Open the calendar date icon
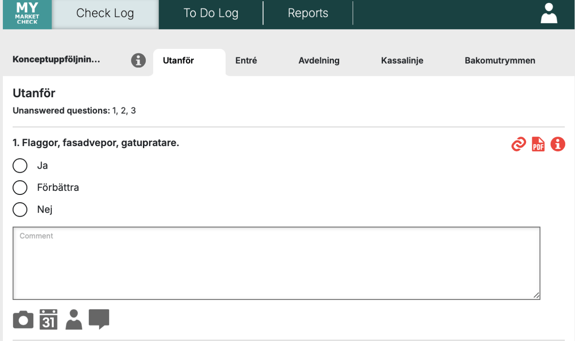The height and width of the screenshot is (341, 575). click(x=48, y=319)
